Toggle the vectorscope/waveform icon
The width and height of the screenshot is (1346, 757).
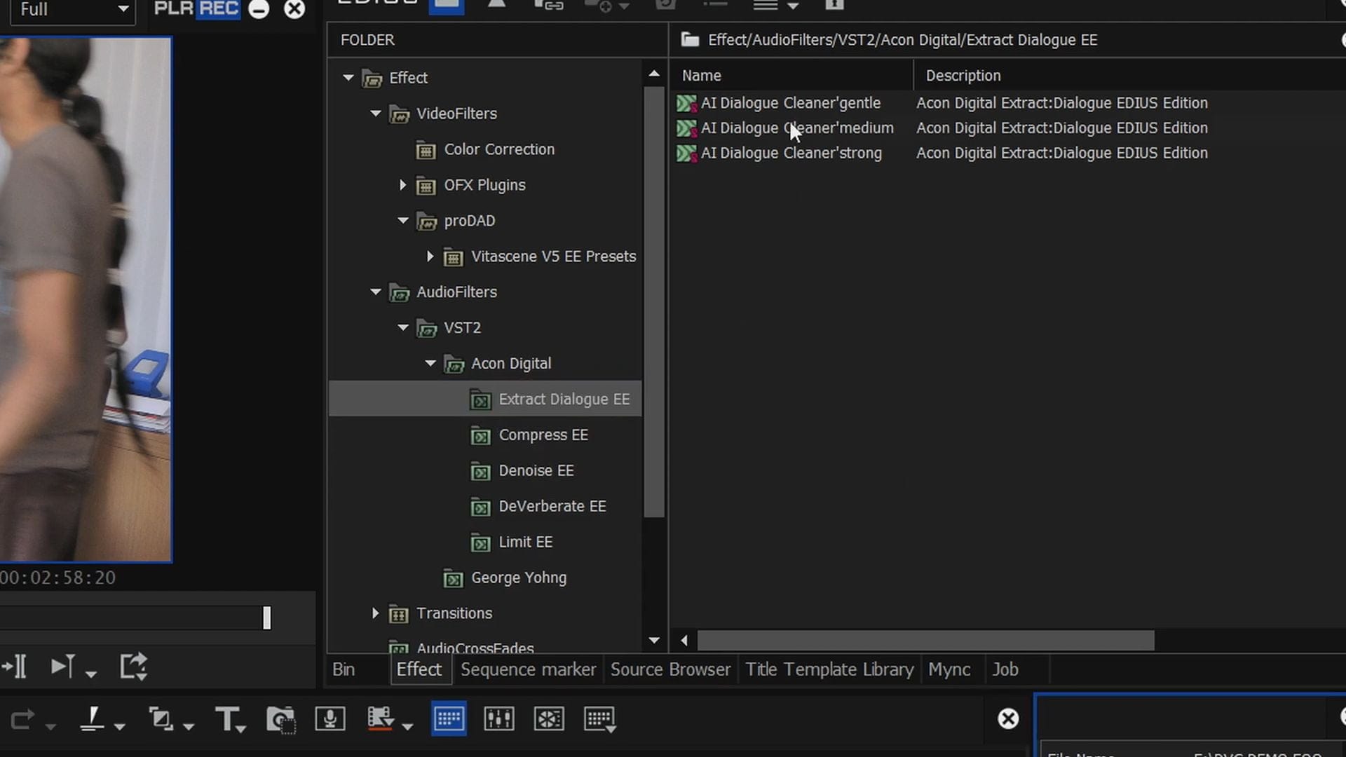(548, 719)
